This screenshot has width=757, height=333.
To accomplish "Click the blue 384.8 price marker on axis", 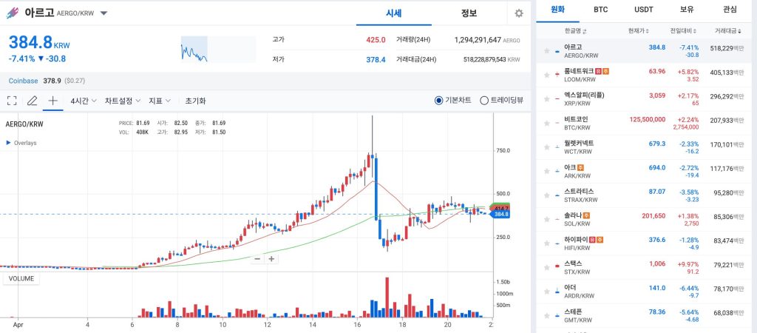I will coord(500,214).
